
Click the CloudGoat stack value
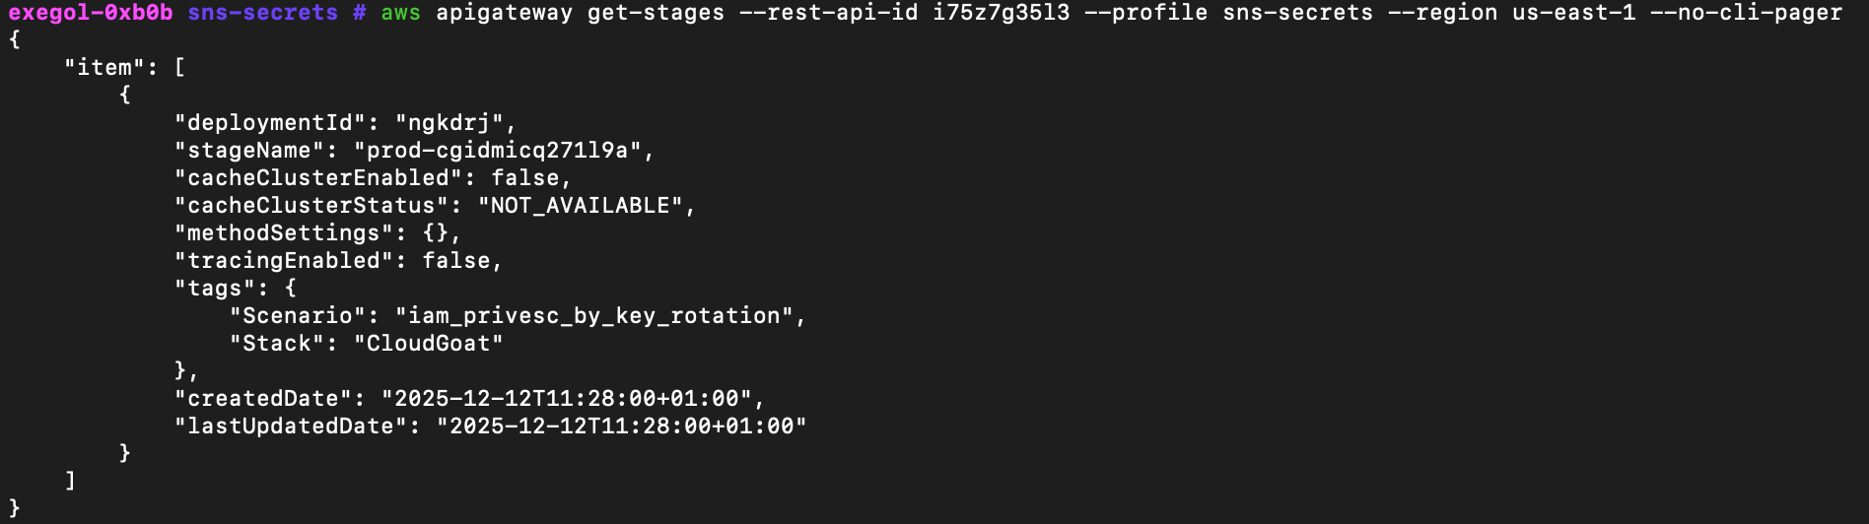tap(428, 344)
